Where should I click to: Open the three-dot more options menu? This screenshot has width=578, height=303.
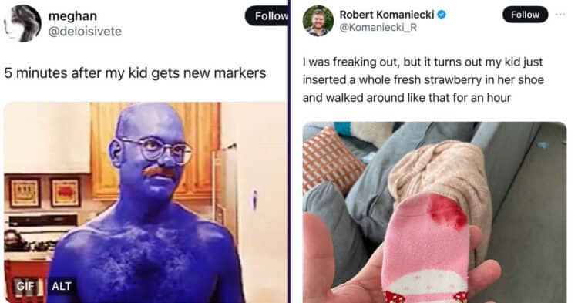(560, 15)
